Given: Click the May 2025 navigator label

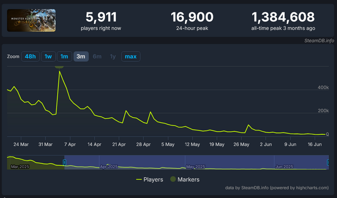Looking at the screenshot, I should tap(196, 166).
